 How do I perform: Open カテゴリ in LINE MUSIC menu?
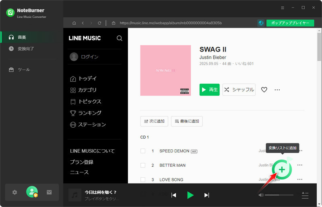click(x=83, y=90)
